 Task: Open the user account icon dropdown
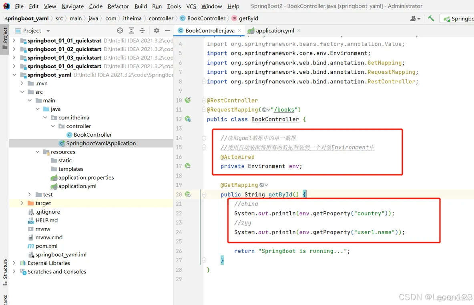[415, 18]
